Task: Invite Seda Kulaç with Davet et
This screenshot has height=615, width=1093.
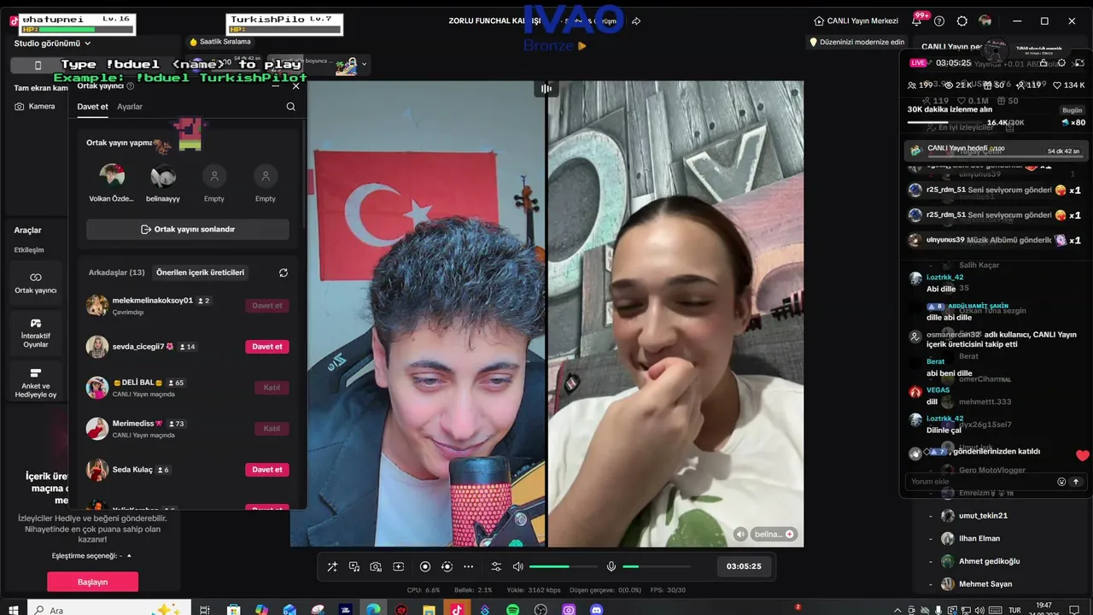Action: tap(267, 470)
